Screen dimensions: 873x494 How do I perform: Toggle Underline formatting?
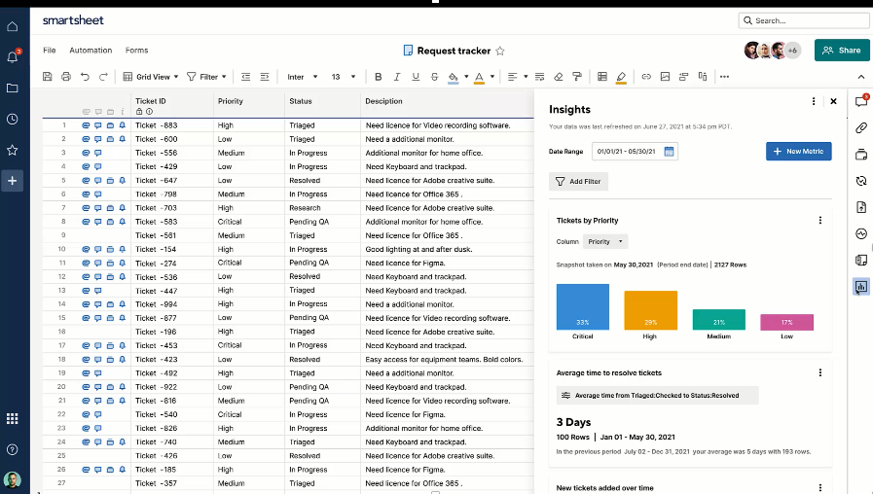point(416,77)
